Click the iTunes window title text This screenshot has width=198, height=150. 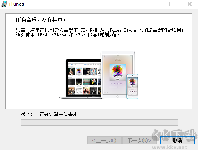pyautogui.click(x=16, y=4)
